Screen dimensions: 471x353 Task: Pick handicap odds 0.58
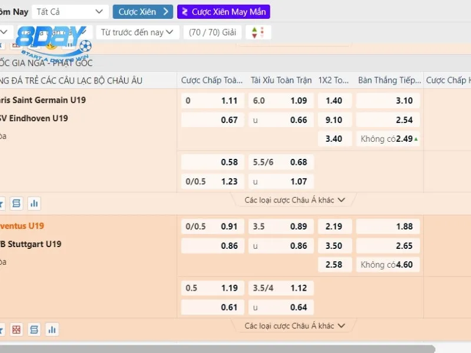213,162
